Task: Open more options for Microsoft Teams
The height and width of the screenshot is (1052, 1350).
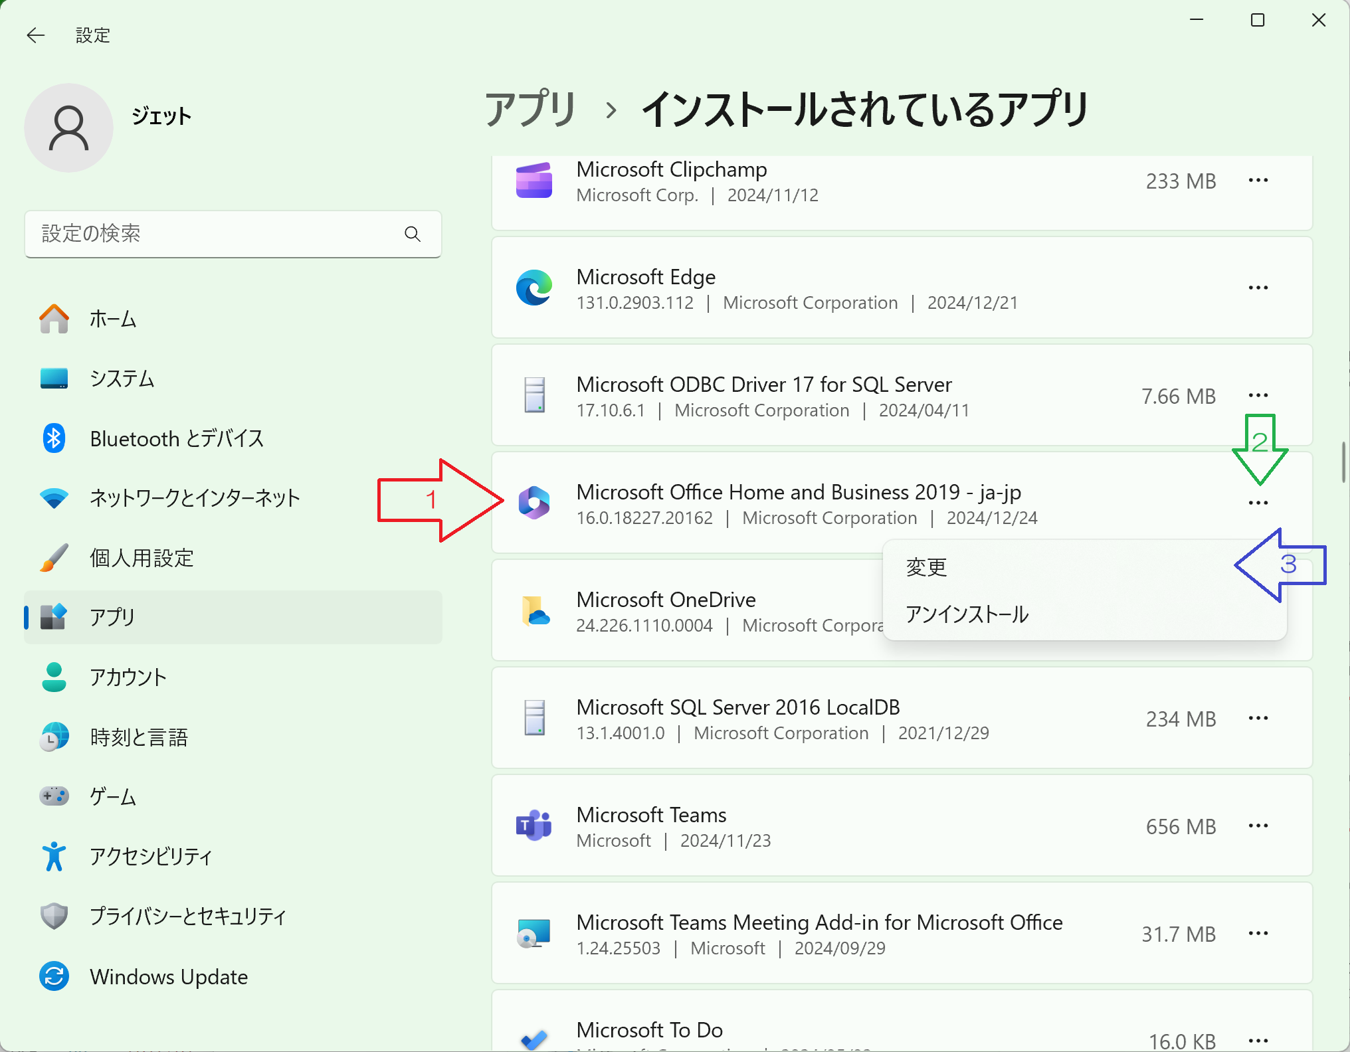Action: click(1258, 826)
